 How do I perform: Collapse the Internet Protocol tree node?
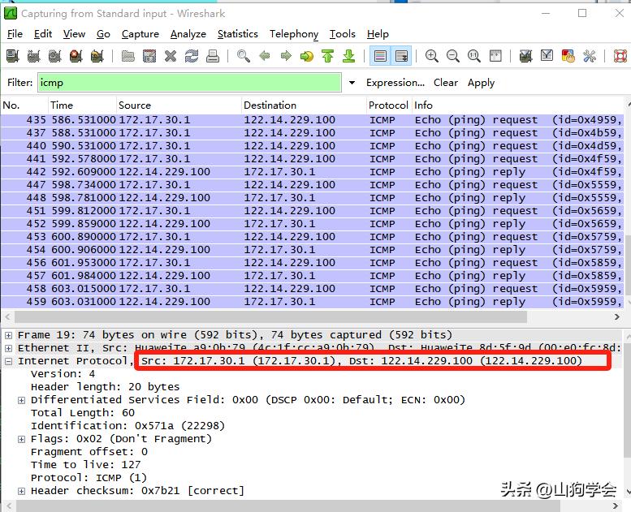pyautogui.click(x=8, y=361)
